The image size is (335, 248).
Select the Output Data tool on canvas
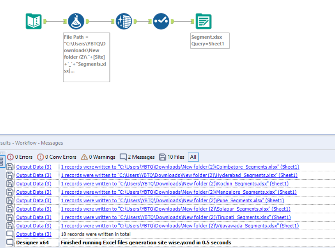204,21
